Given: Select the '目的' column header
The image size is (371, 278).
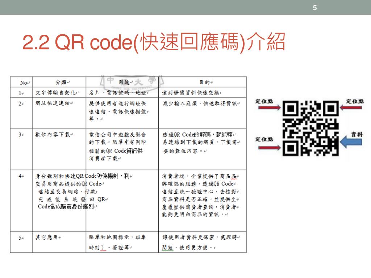Looking at the screenshot, I should coord(203,82).
